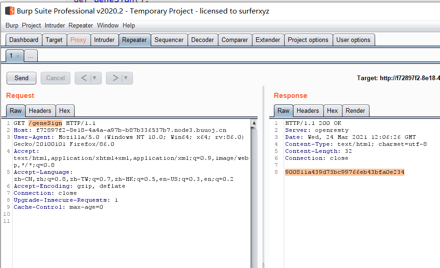Open the Repeater menu in the menu bar
The image size is (440, 268).
pos(81,26)
